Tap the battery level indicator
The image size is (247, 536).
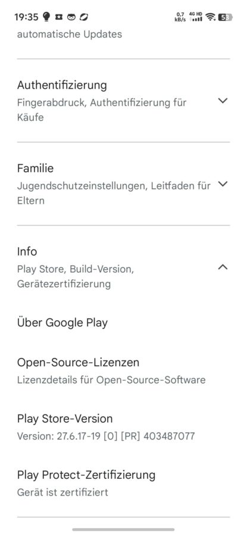tap(225, 17)
